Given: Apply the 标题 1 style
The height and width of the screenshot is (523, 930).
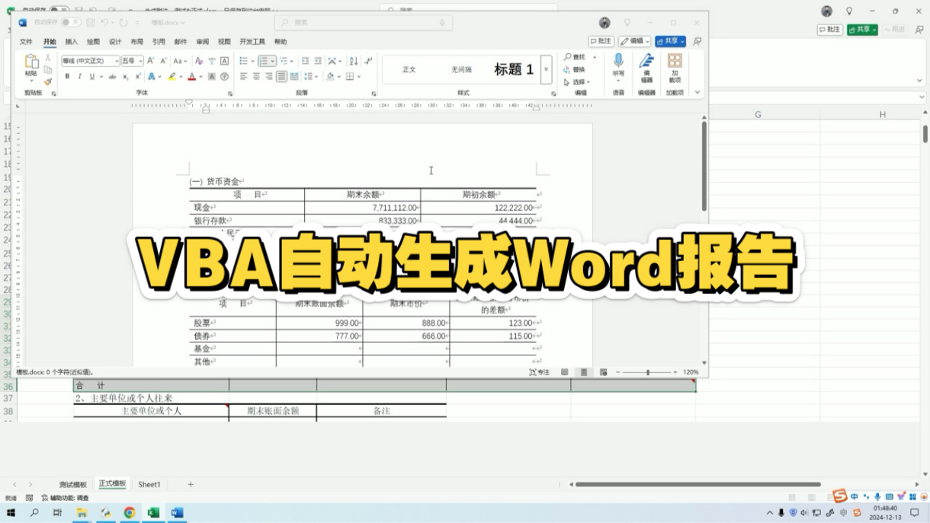Looking at the screenshot, I should coord(513,69).
